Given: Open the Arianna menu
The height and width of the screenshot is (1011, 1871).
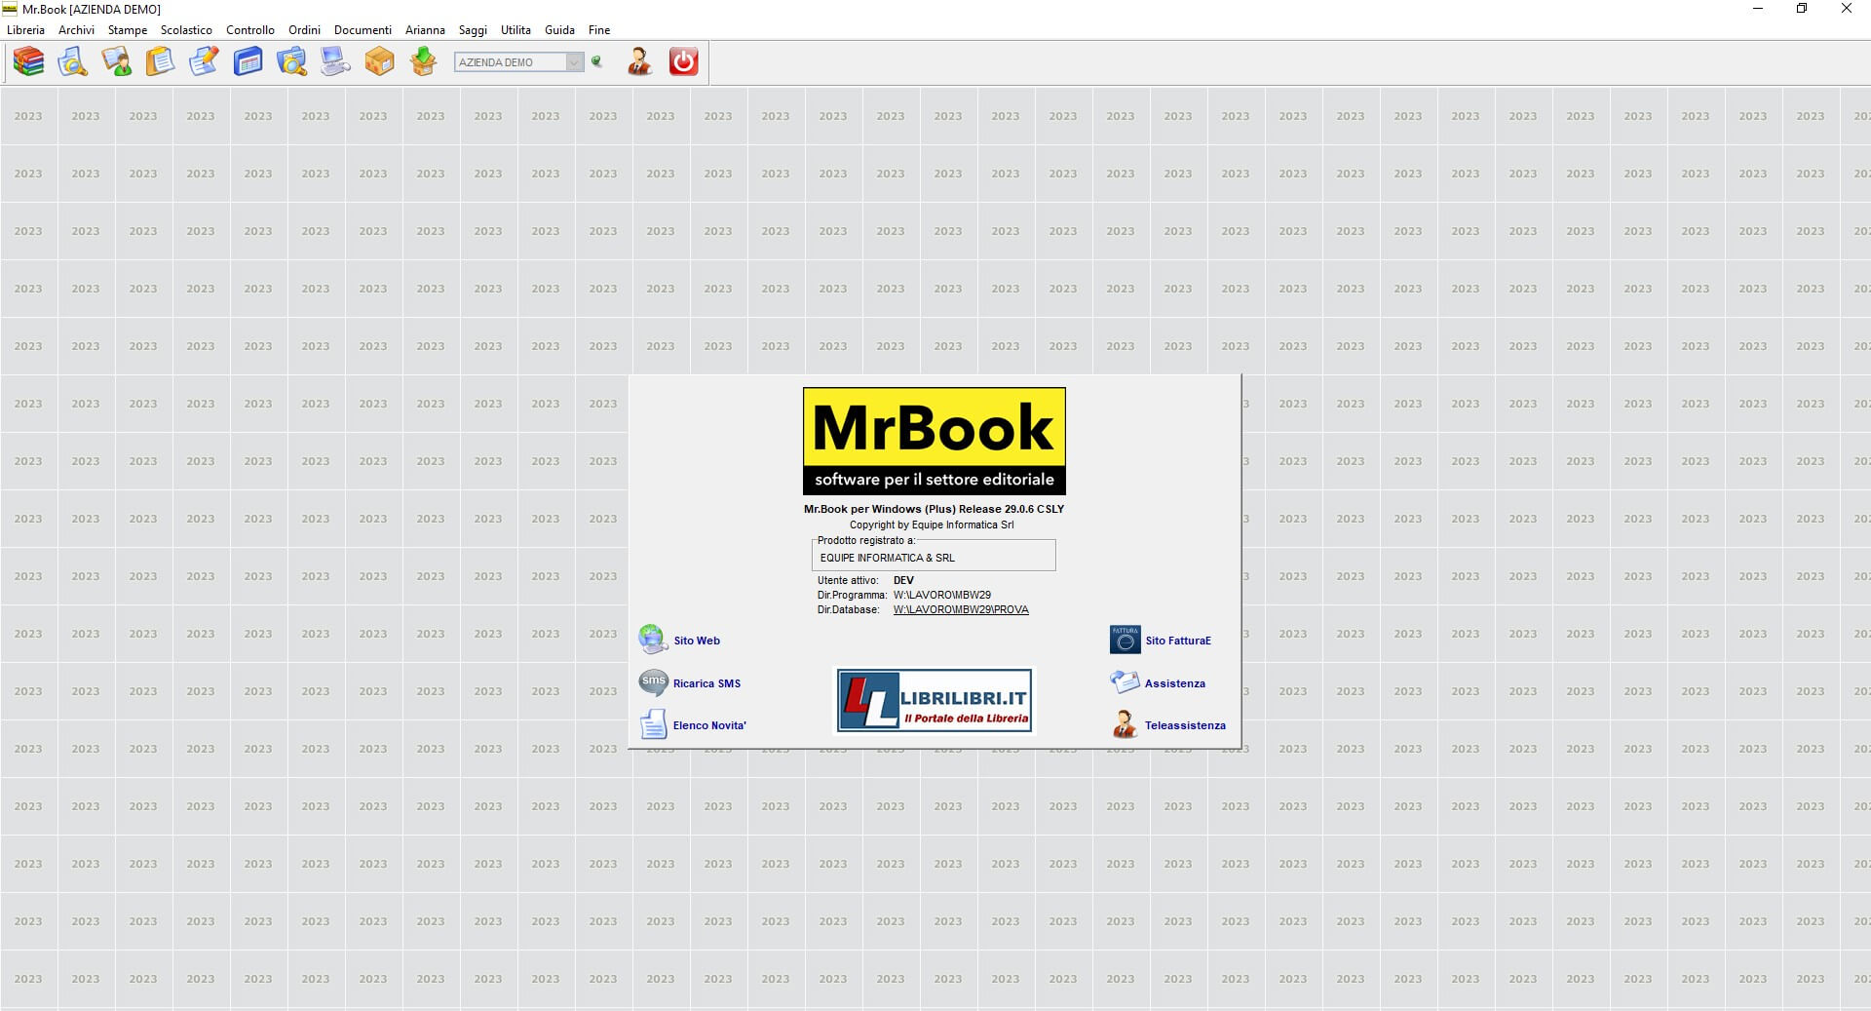Looking at the screenshot, I should click(425, 30).
